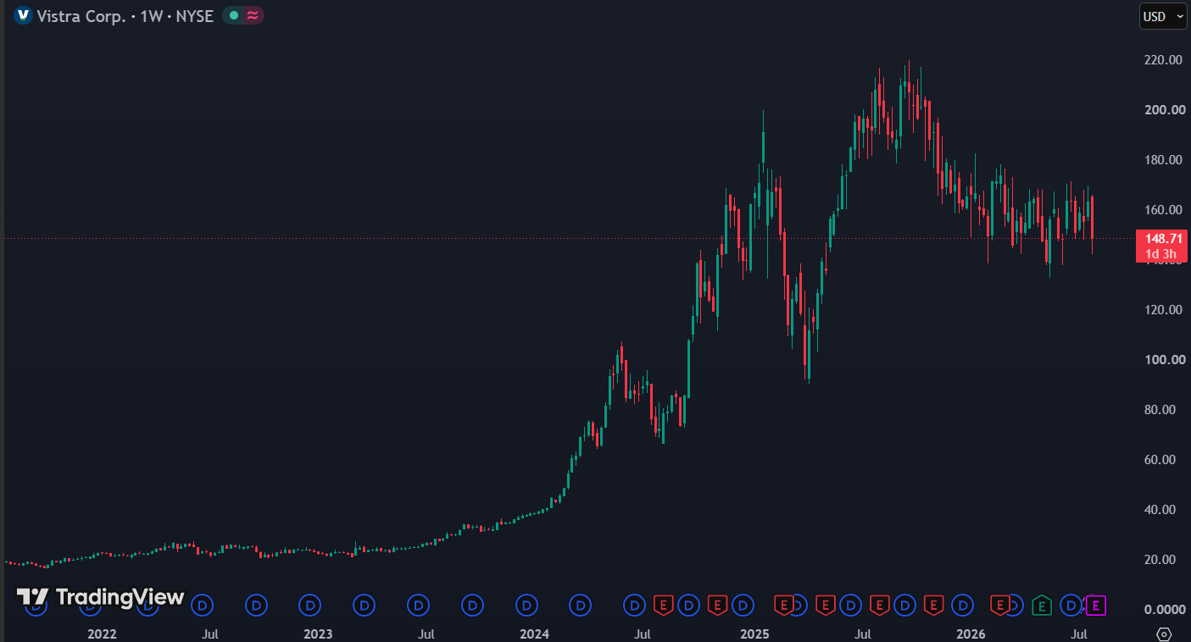The width and height of the screenshot is (1191, 642).
Task: Click the 180.00 price scale label
Action: [x=1163, y=160]
